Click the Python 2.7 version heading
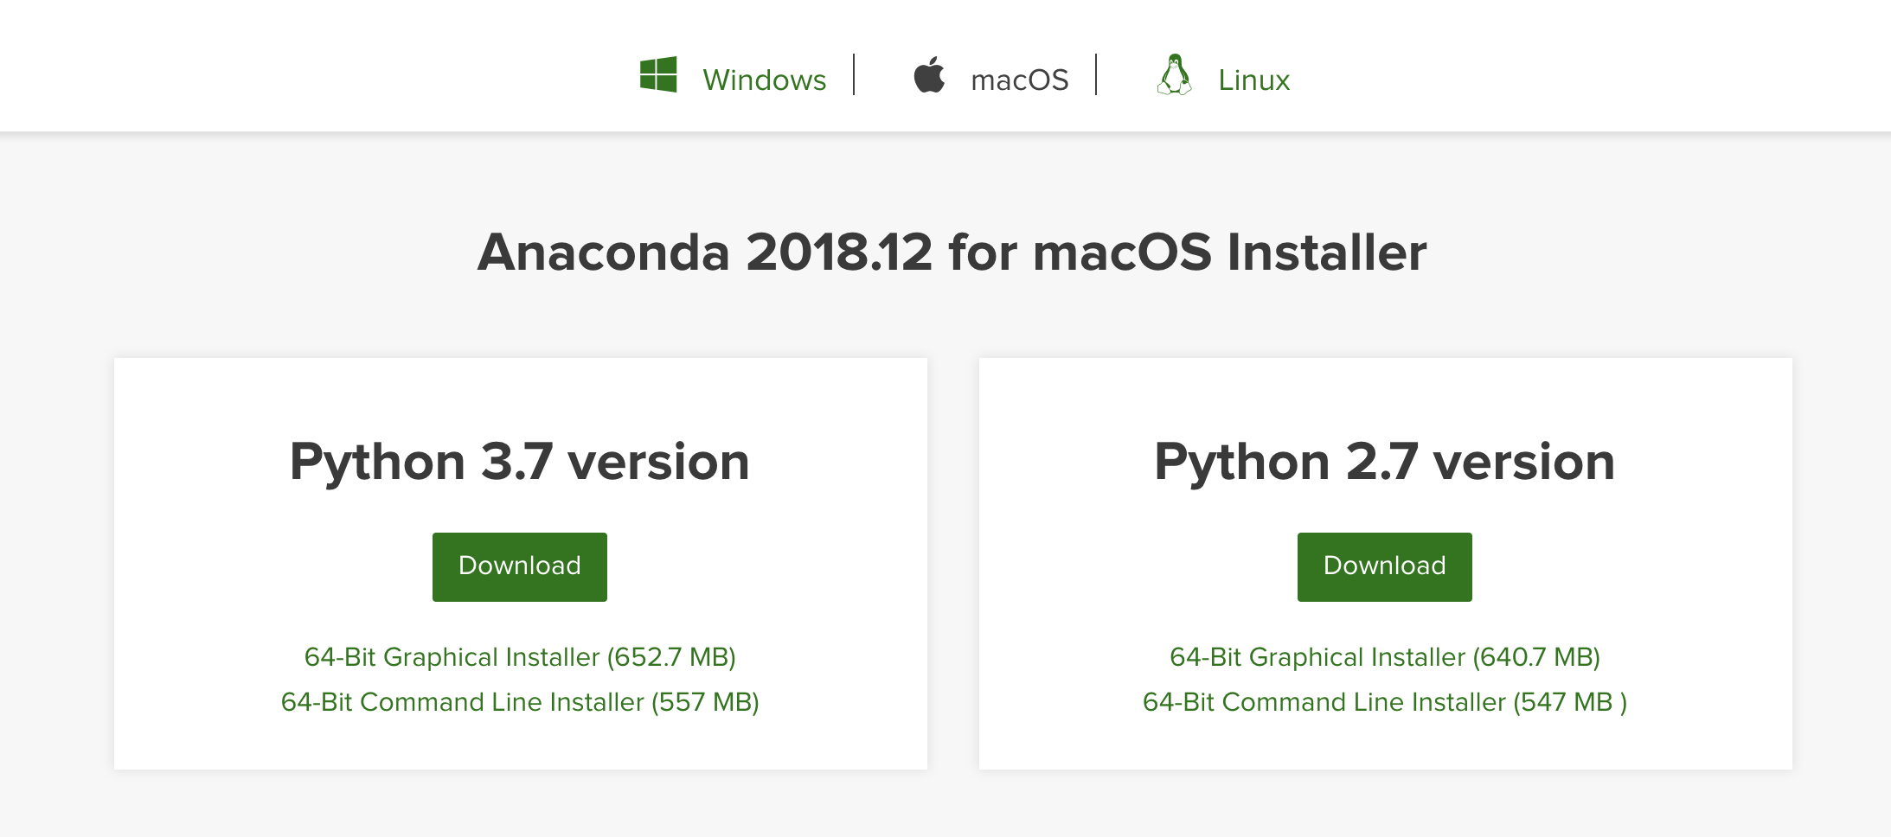 point(1384,462)
